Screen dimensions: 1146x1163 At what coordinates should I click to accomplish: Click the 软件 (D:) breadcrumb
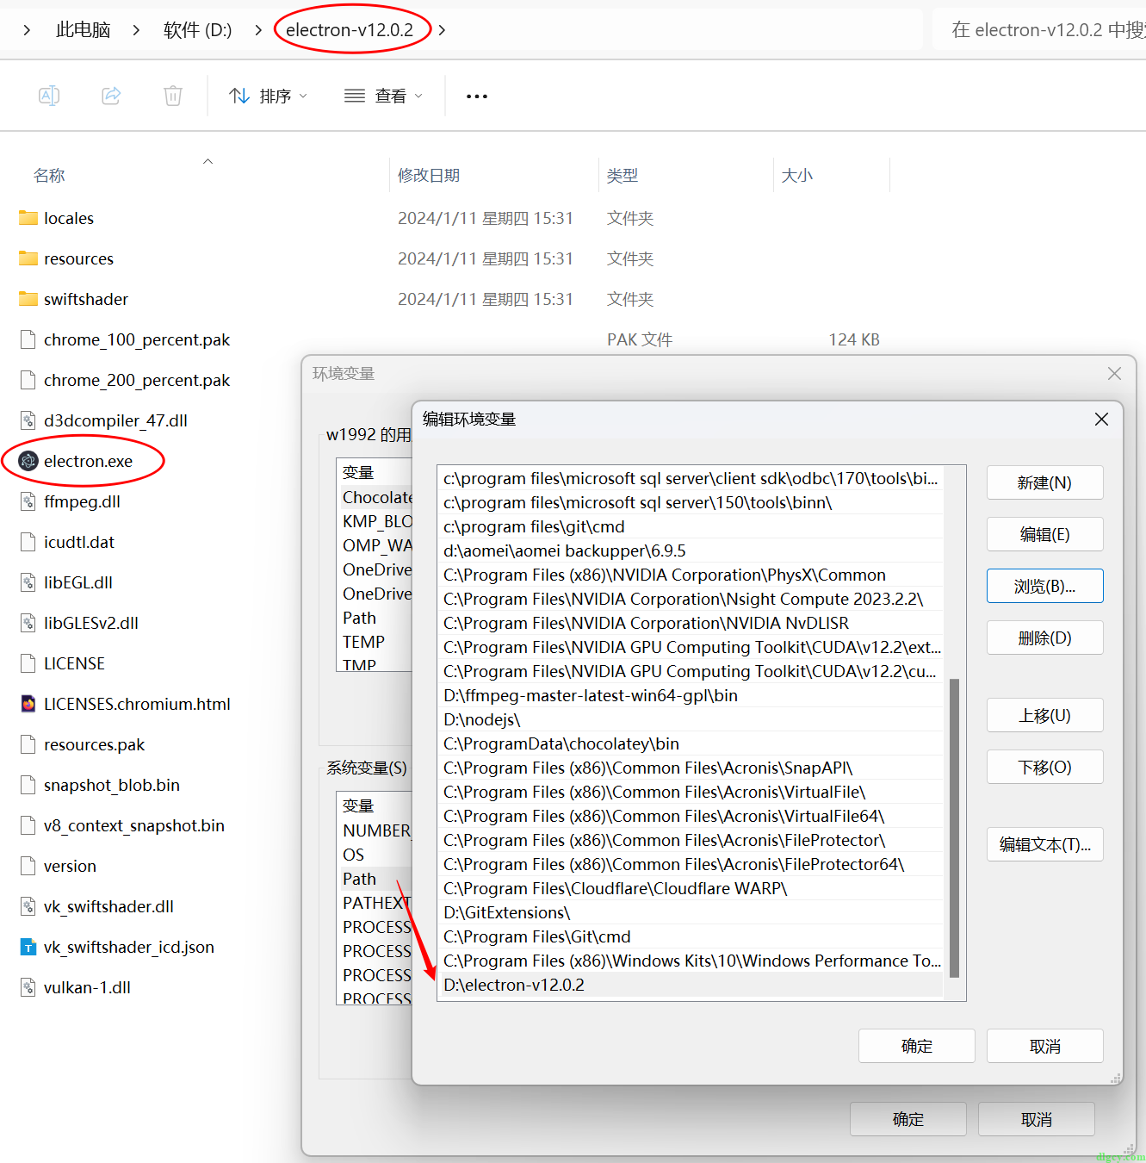198,30
